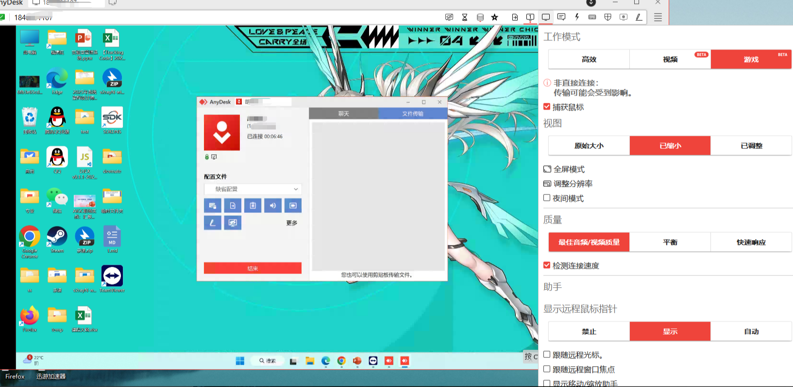The height and width of the screenshot is (387, 793).
Task: Select 视频 work mode
Action: 670,59
